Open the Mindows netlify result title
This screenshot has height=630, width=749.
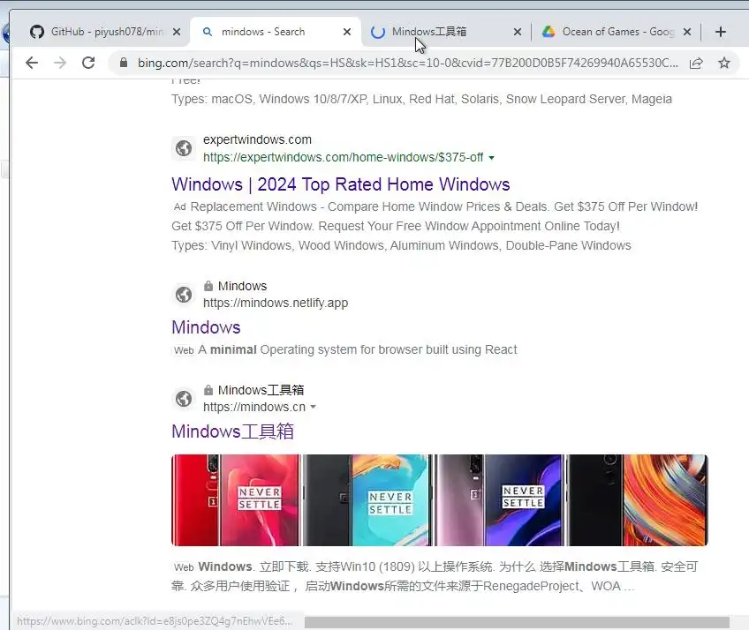point(206,327)
